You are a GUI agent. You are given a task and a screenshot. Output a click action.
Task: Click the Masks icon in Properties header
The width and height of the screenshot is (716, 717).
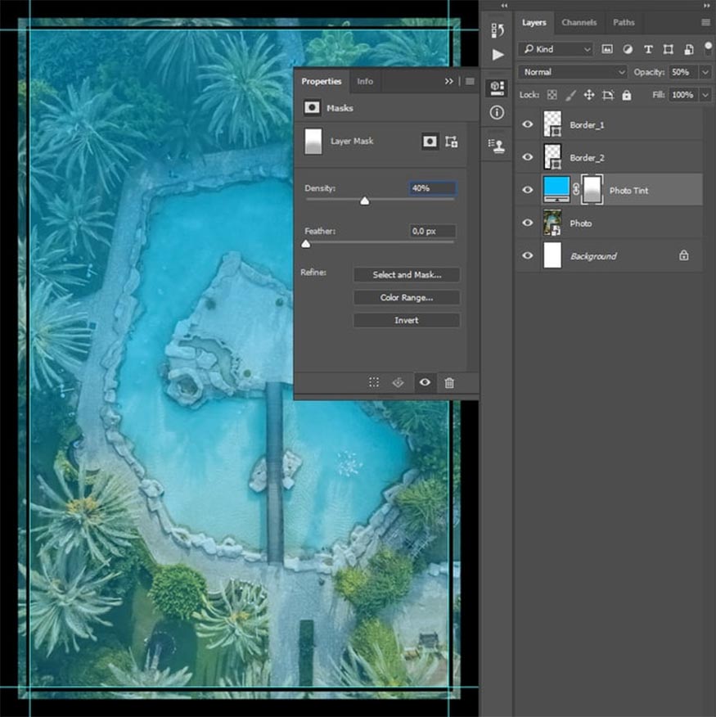312,107
